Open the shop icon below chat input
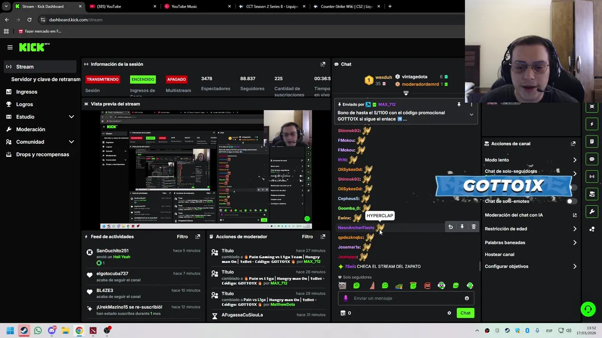This screenshot has width=602, height=338. 343,313
